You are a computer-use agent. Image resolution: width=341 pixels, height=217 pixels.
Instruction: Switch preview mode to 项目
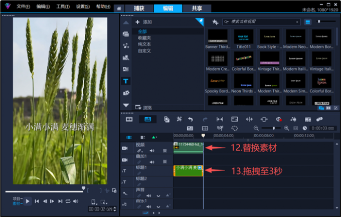(18, 199)
